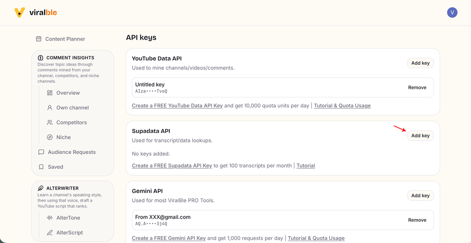Add key for Gemini API

(x=420, y=196)
